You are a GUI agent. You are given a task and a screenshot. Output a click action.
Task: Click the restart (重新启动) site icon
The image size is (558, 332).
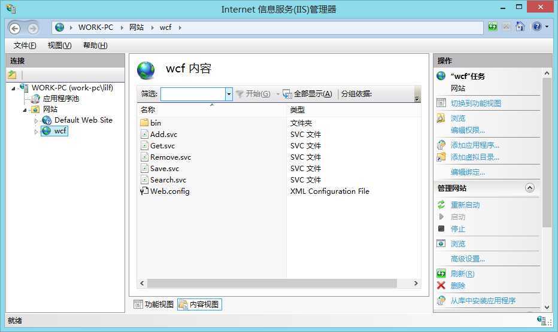441,205
